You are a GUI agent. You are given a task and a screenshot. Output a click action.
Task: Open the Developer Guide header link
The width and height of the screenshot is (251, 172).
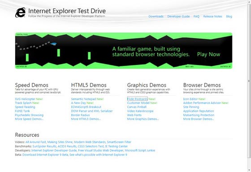tap(178, 16)
